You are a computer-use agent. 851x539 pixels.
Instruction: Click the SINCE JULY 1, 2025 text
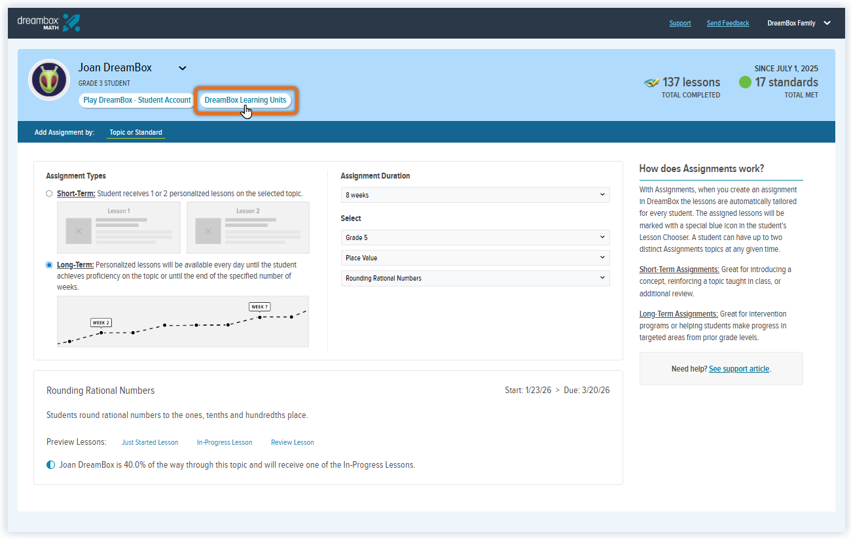click(786, 68)
